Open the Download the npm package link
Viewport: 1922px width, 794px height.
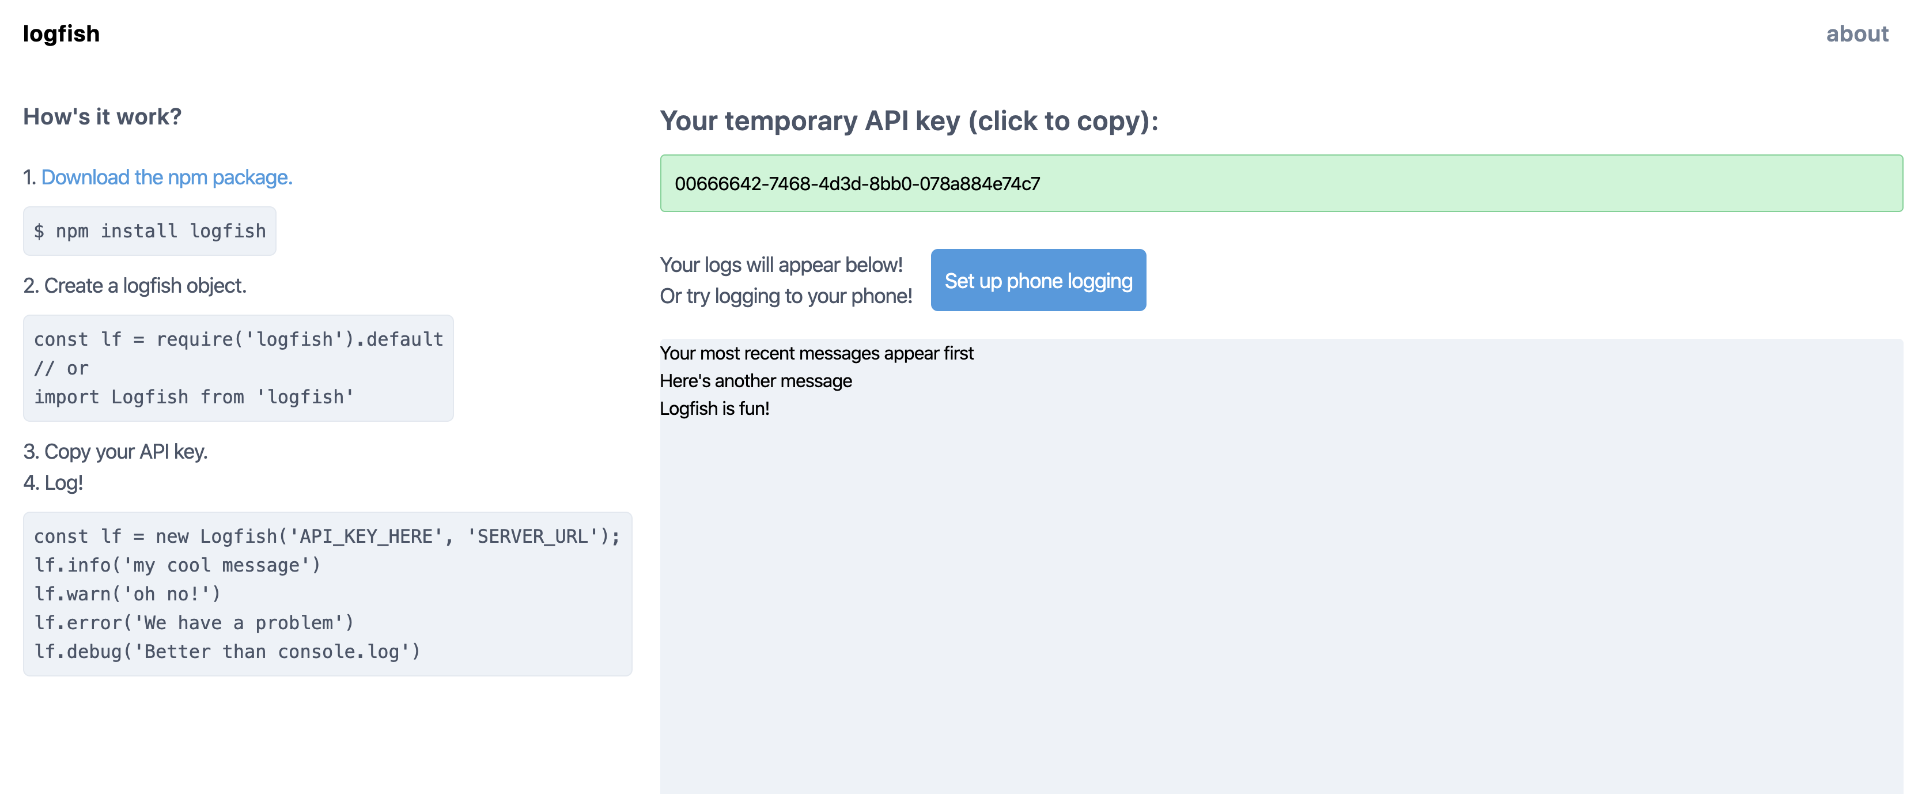pyautogui.click(x=167, y=177)
